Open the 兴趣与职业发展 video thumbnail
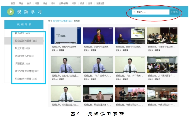The width and height of the screenshot is (189, 117). (x=98, y=36)
